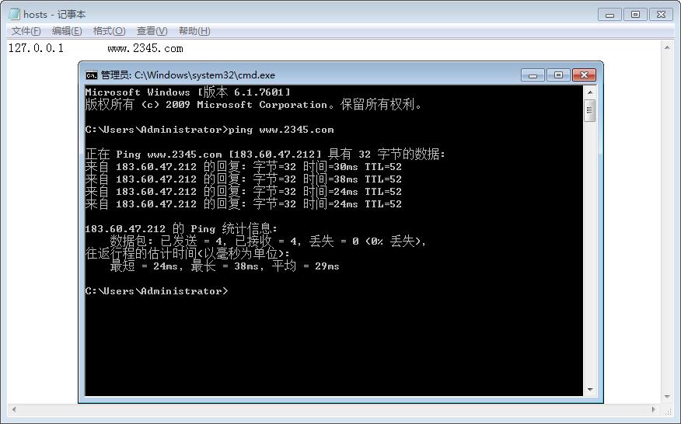The height and width of the screenshot is (424, 681).
Task: Minimize the cmd.exe window
Action: click(533, 75)
